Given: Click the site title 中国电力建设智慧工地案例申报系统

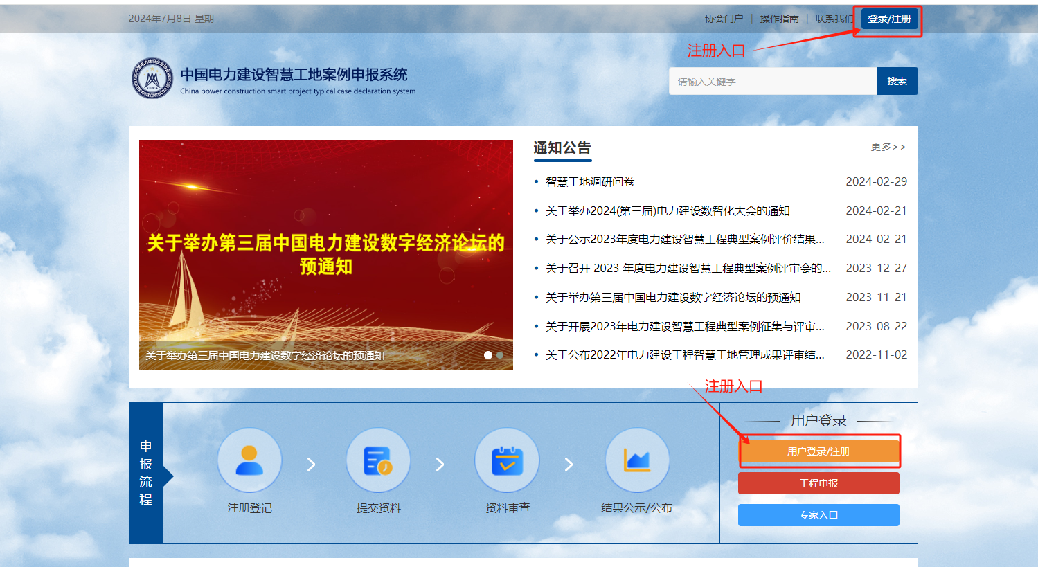Looking at the screenshot, I should pos(294,74).
